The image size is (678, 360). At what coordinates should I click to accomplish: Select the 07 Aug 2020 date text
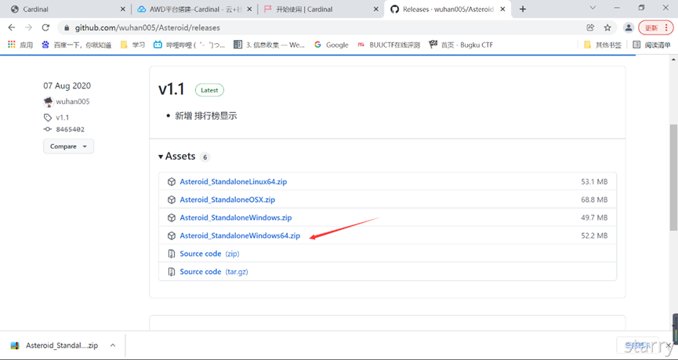click(x=67, y=85)
